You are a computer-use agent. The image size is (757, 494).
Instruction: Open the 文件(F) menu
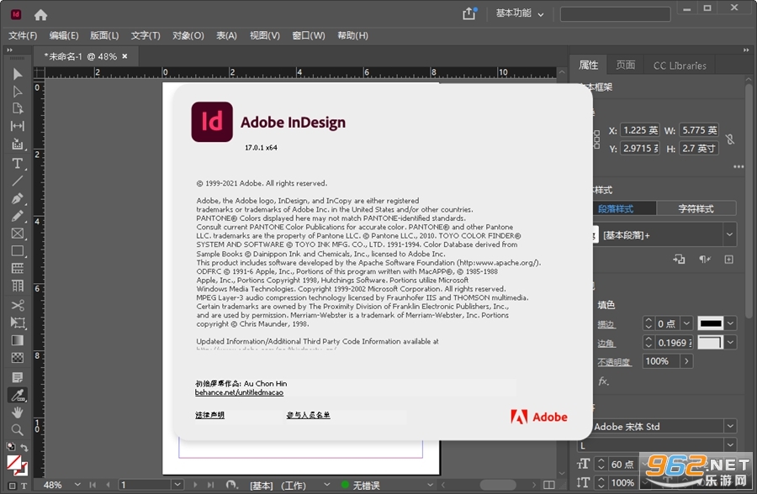coord(23,35)
